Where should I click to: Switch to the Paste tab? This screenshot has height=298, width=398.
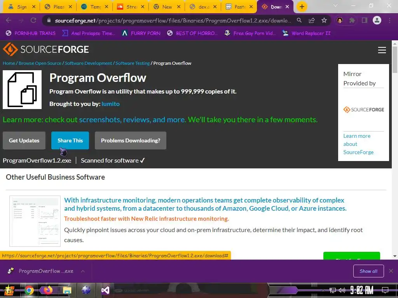tap(239, 7)
